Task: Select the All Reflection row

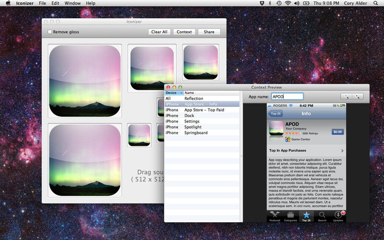Action: (x=202, y=98)
